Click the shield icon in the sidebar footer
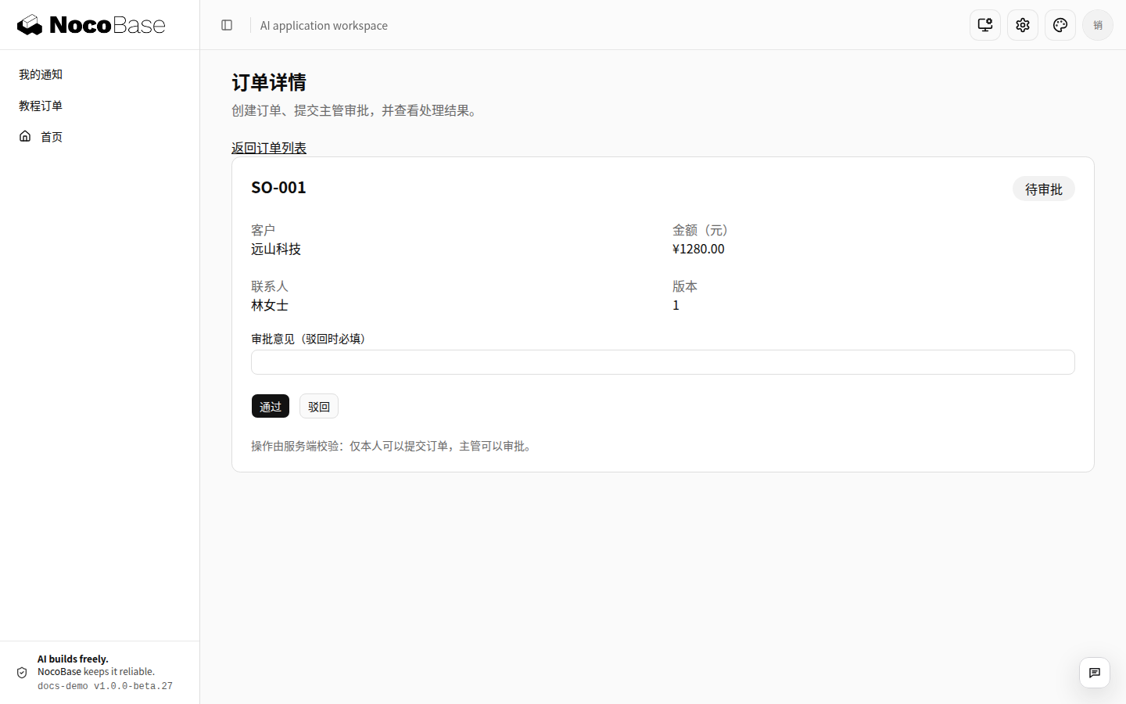Image resolution: width=1126 pixels, height=704 pixels. (x=22, y=673)
